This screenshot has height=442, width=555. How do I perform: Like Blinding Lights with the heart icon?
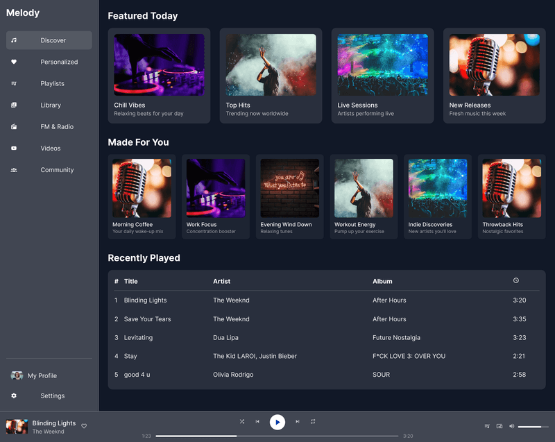(x=84, y=426)
